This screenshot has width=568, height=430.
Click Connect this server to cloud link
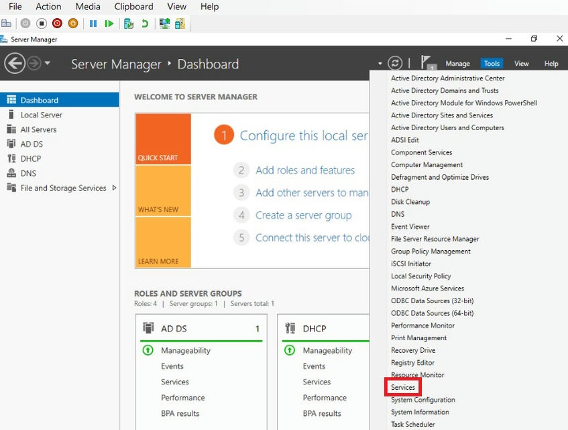pos(312,237)
